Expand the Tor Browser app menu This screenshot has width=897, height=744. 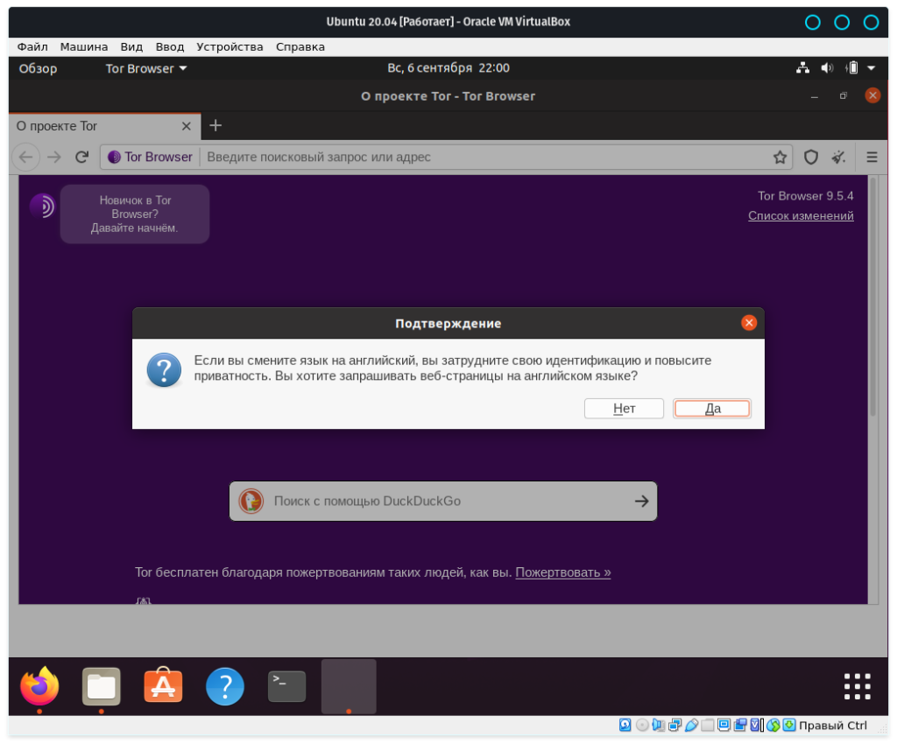145,68
